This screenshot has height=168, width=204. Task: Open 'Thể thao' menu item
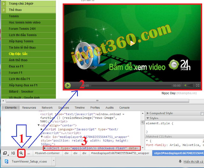(28, 10)
